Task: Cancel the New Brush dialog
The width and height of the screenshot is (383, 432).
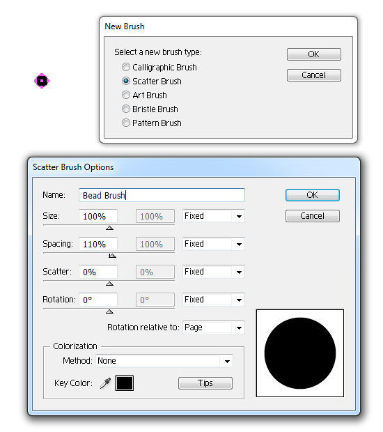Action: click(x=314, y=75)
